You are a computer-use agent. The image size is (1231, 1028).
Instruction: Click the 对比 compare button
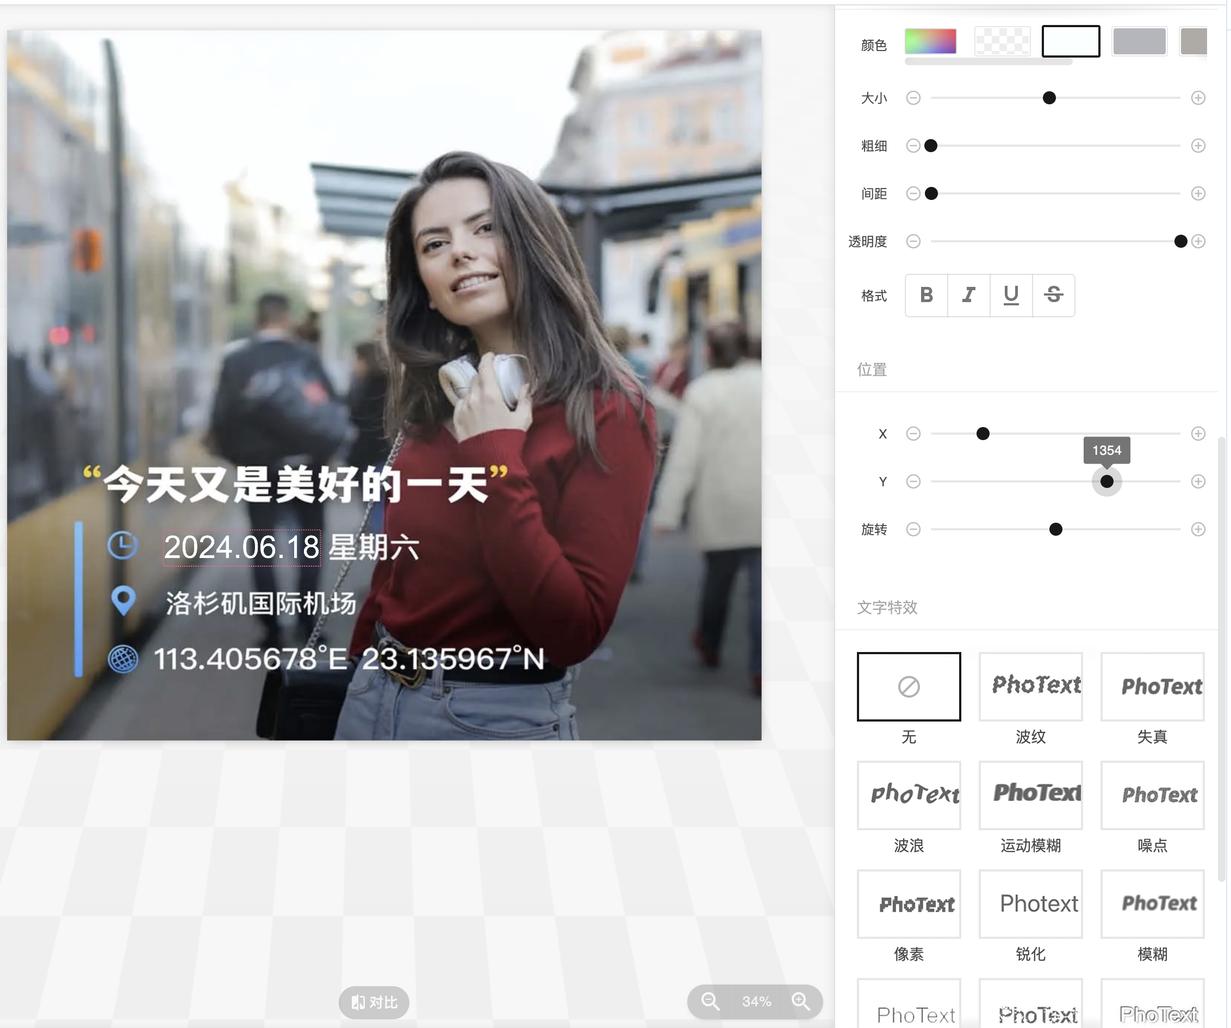[374, 1003]
